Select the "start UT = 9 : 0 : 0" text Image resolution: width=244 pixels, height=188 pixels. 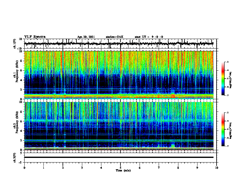click(149, 37)
